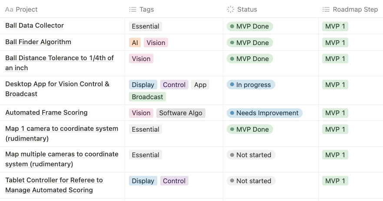This screenshot has height=201, width=383.
Task: Change the In progress status
Action: click(x=251, y=85)
